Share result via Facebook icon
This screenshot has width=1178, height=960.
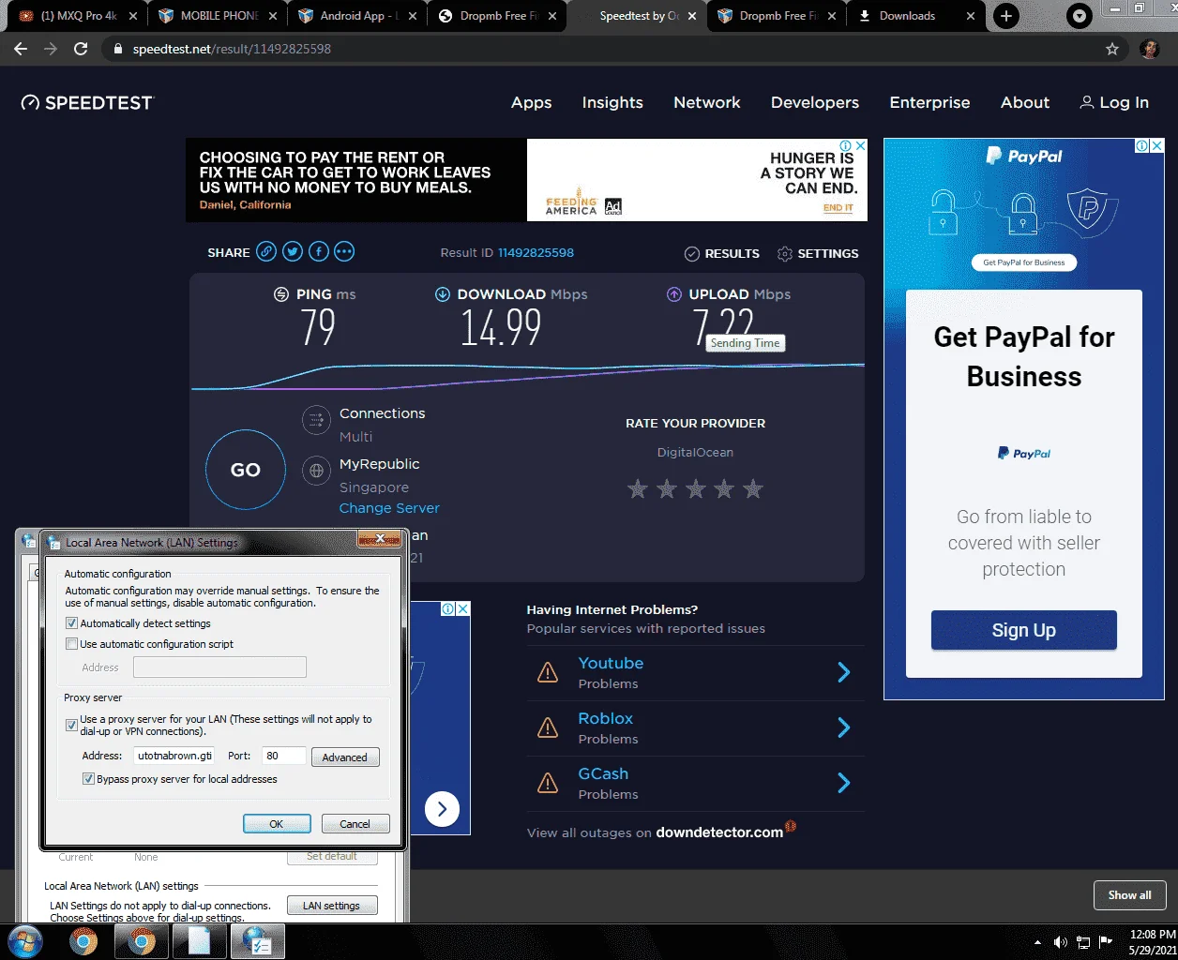coord(319,251)
